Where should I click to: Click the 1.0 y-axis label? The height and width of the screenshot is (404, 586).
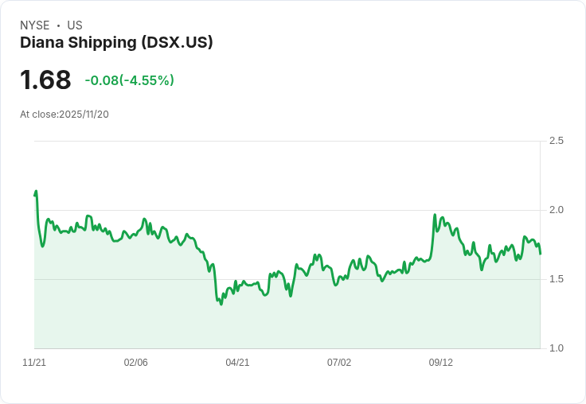(557, 348)
